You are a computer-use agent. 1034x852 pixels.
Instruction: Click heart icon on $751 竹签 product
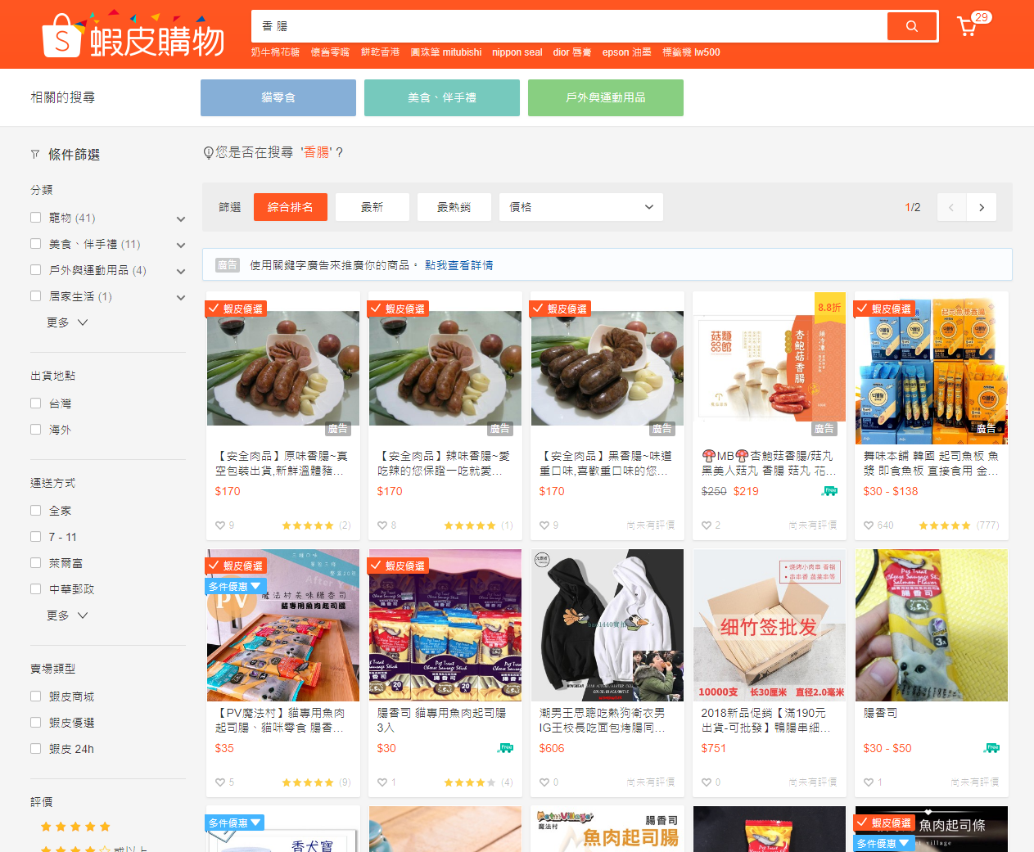coord(706,782)
